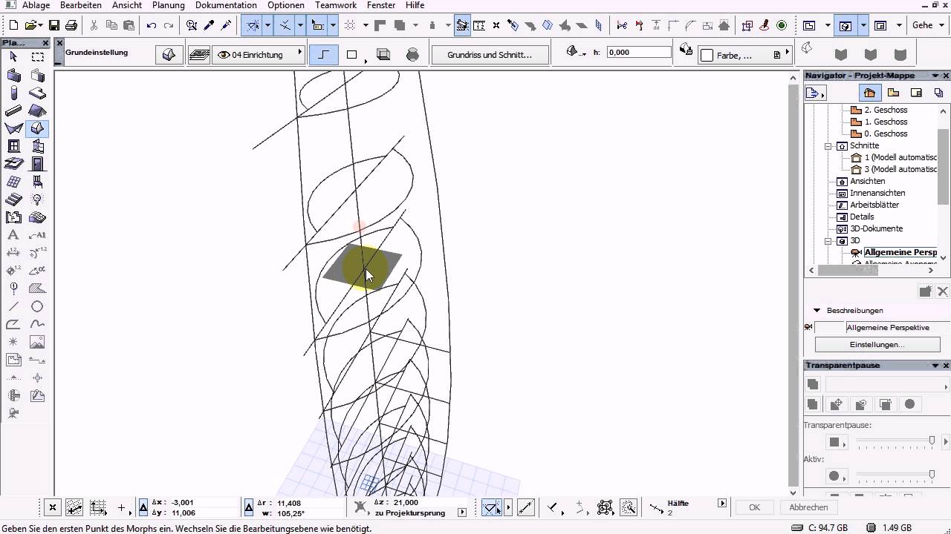This screenshot has height=534, width=951.
Task: Select the Beam tool
Action: [13, 111]
